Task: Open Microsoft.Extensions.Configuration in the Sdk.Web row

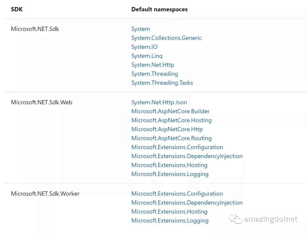Action: click(x=177, y=147)
